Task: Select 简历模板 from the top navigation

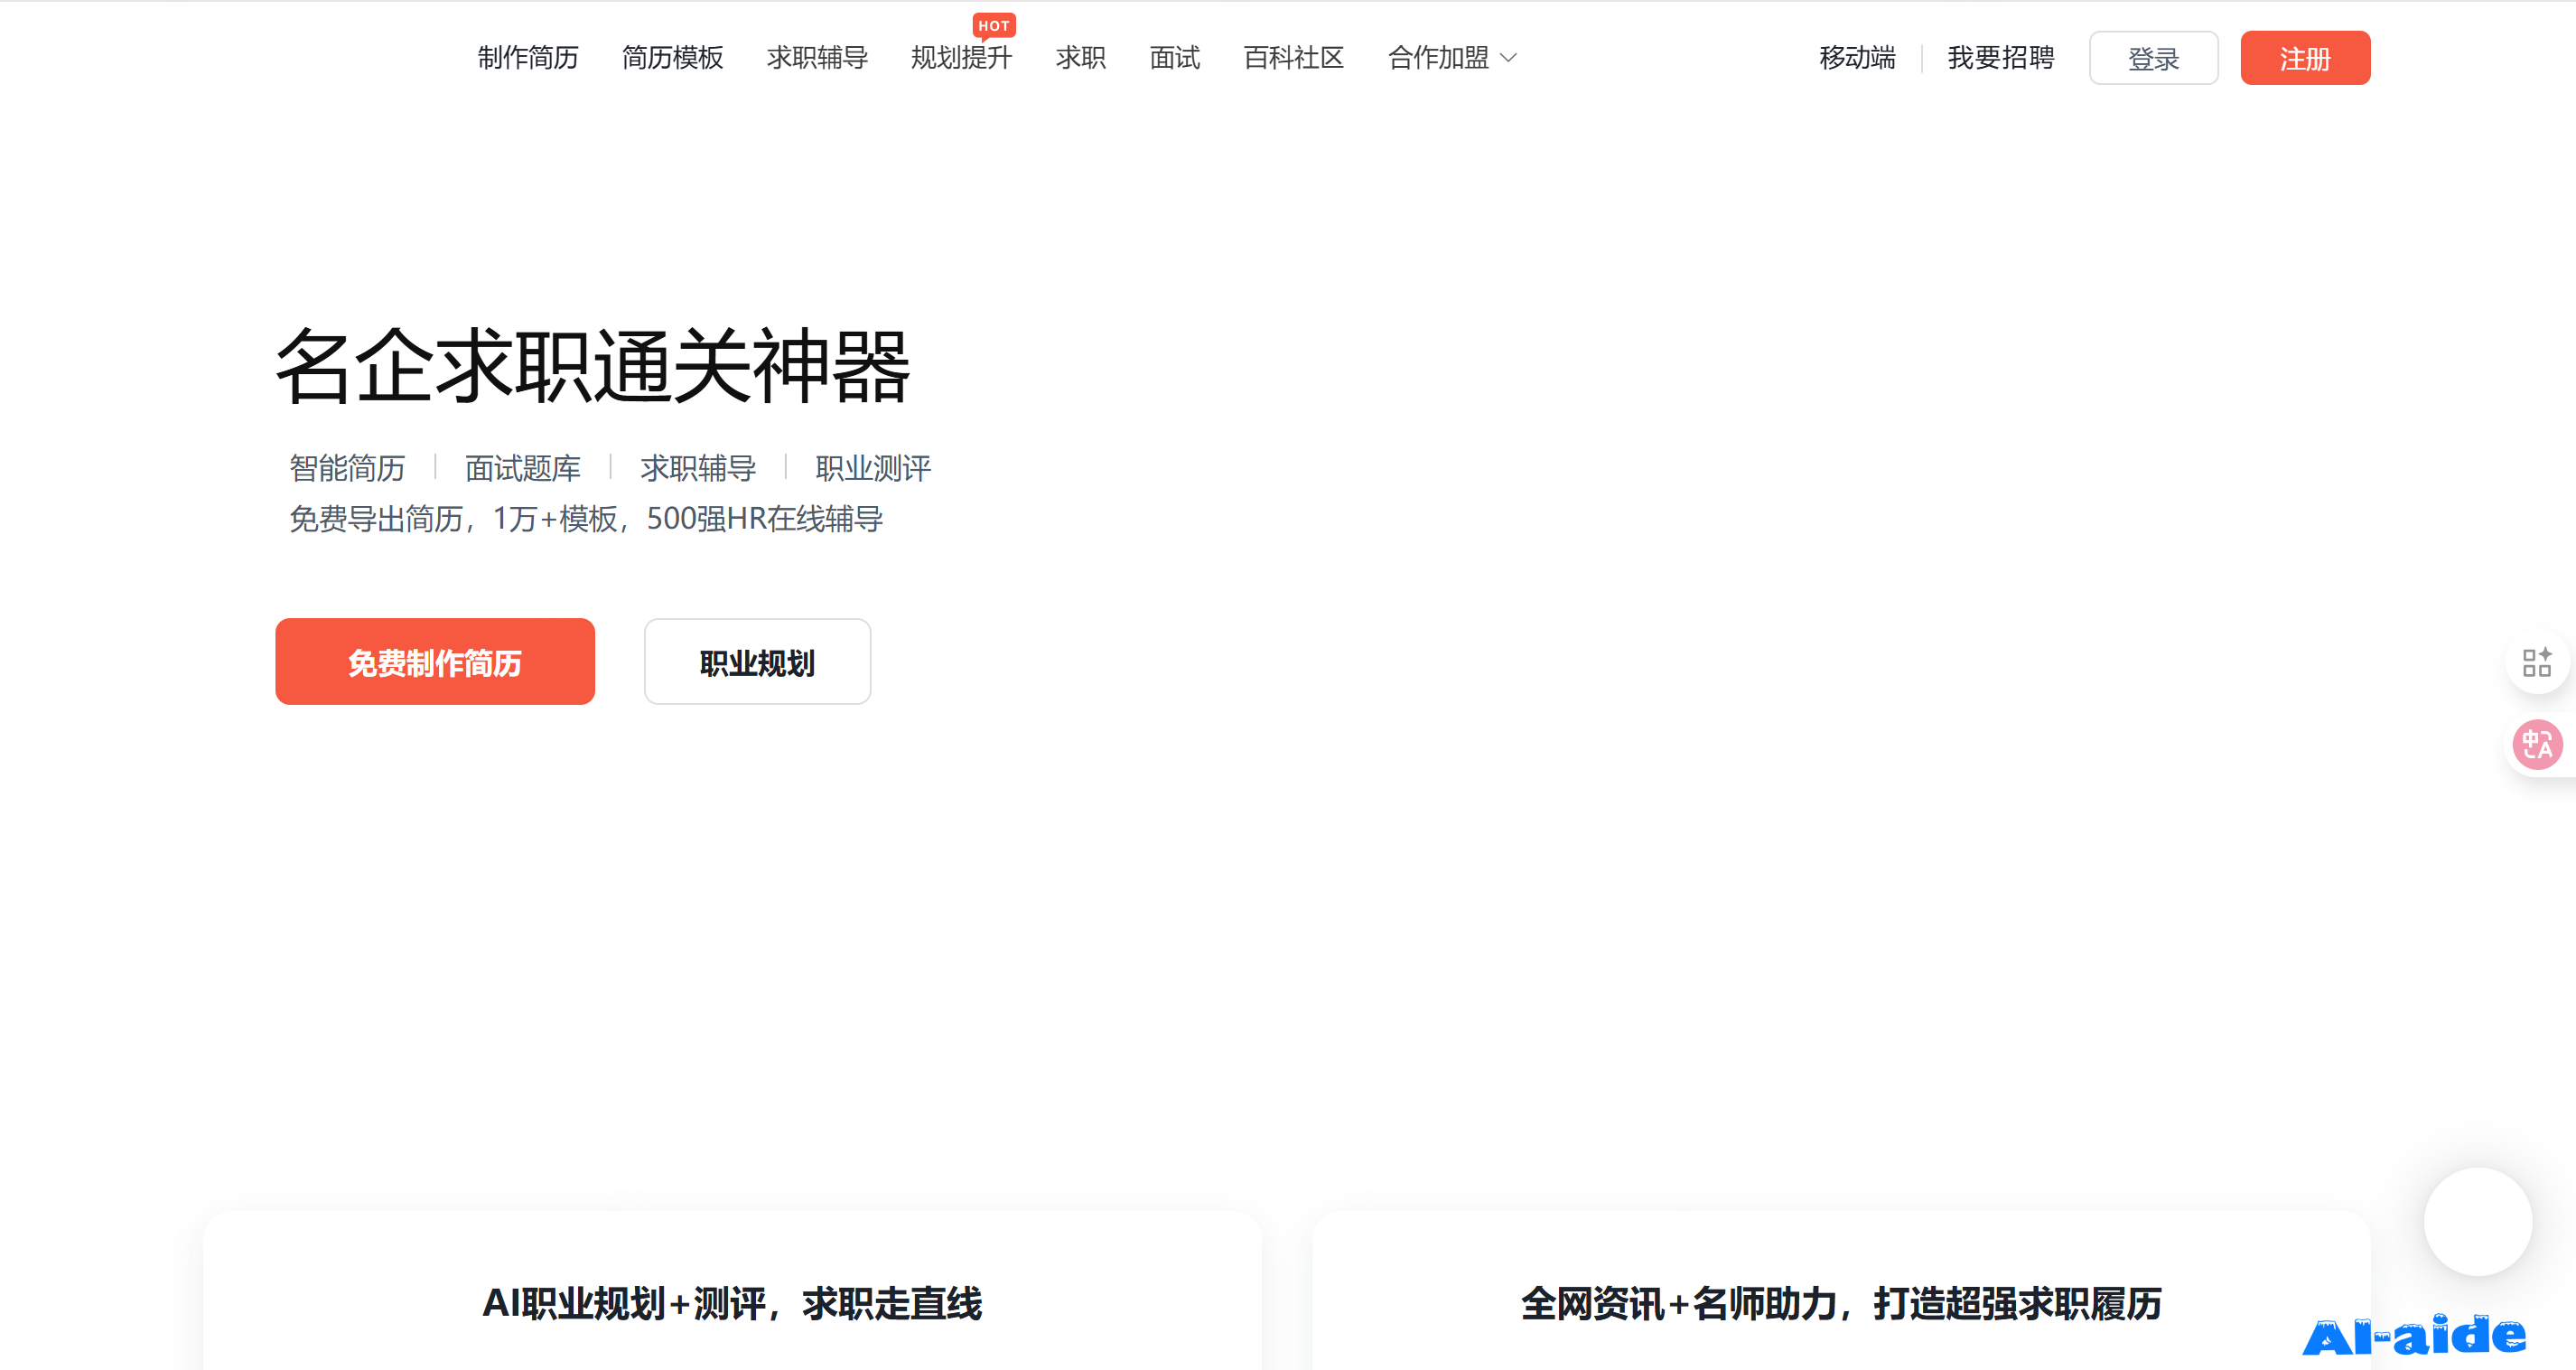Action: (x=672, y=58)
